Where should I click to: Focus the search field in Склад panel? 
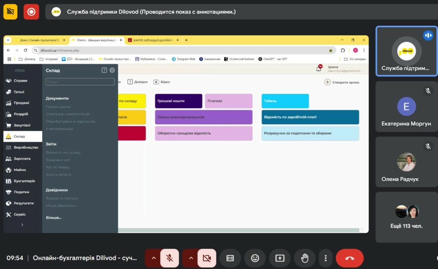pyautogui.click(x=80, y=82)
